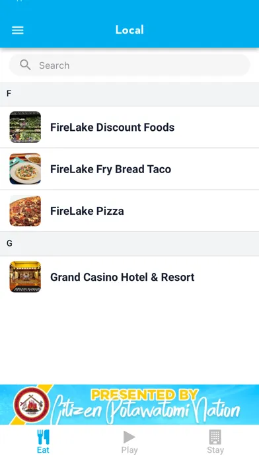Screen dimensions: 259x460
Task: Tap the Presented By sponsor banner
Action: [x=129, y=404]
